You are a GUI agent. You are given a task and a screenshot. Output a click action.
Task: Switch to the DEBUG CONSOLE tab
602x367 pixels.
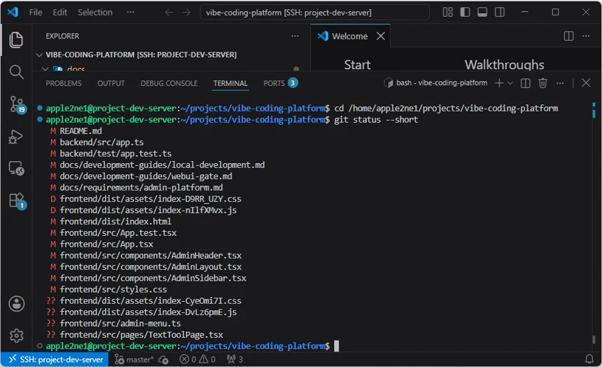[x=169, y=83]
